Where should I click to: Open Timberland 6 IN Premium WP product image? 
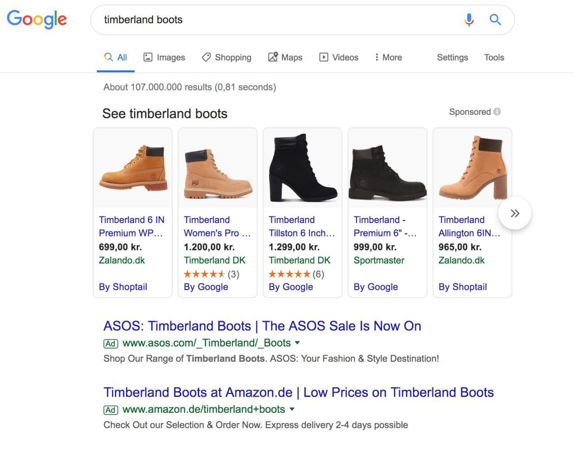(x=133, y=168)
